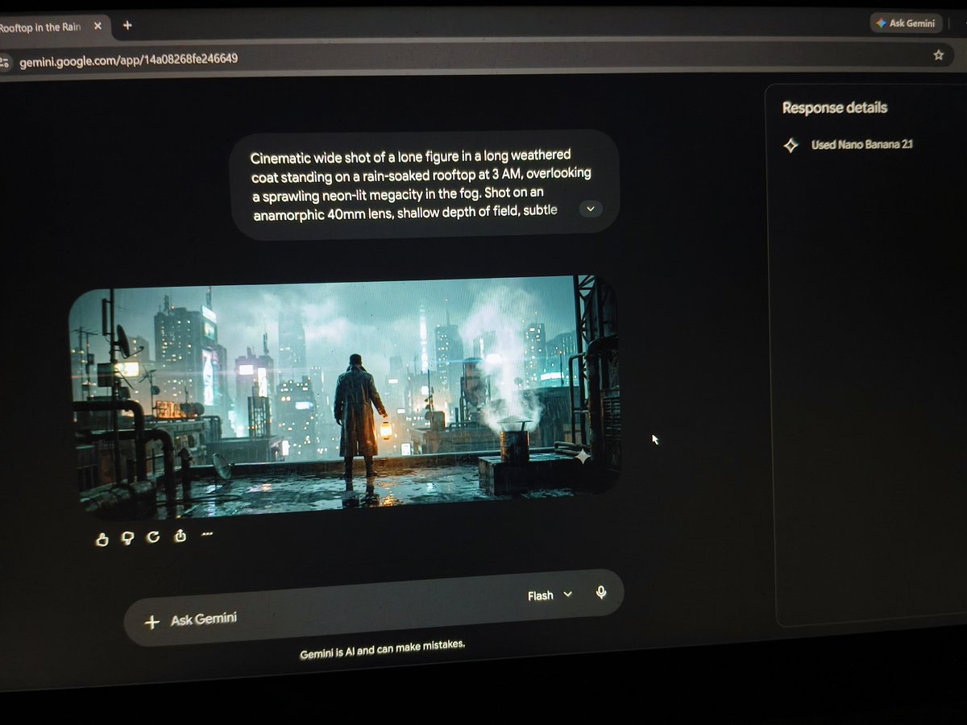
Task: Click the plus icon in Ask Gemini box
Action: point(151,622)
